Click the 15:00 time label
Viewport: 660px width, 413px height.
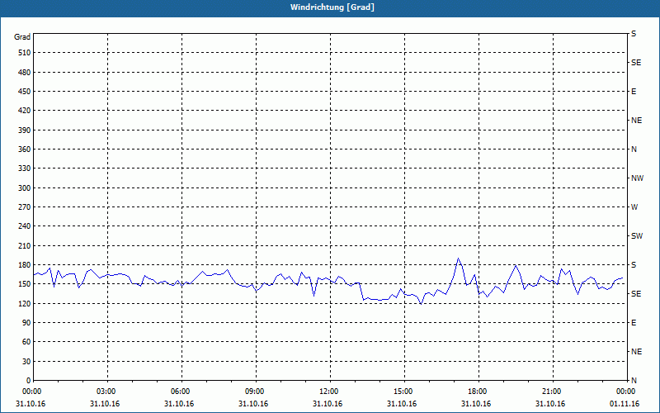click(x=403, y=392)
